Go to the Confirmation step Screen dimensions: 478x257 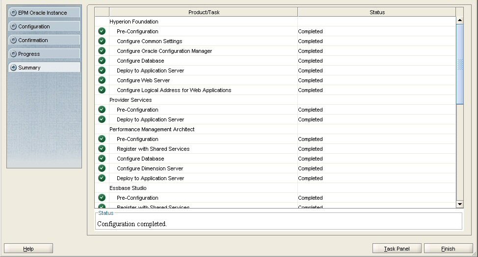[x=44, y=40]
